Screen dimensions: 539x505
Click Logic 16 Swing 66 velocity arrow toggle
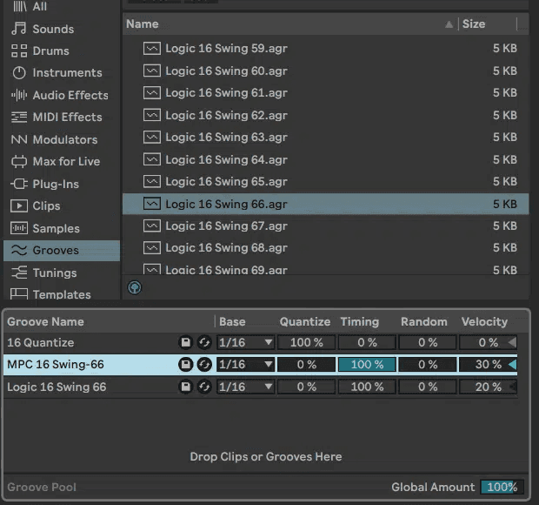[512, 387]
